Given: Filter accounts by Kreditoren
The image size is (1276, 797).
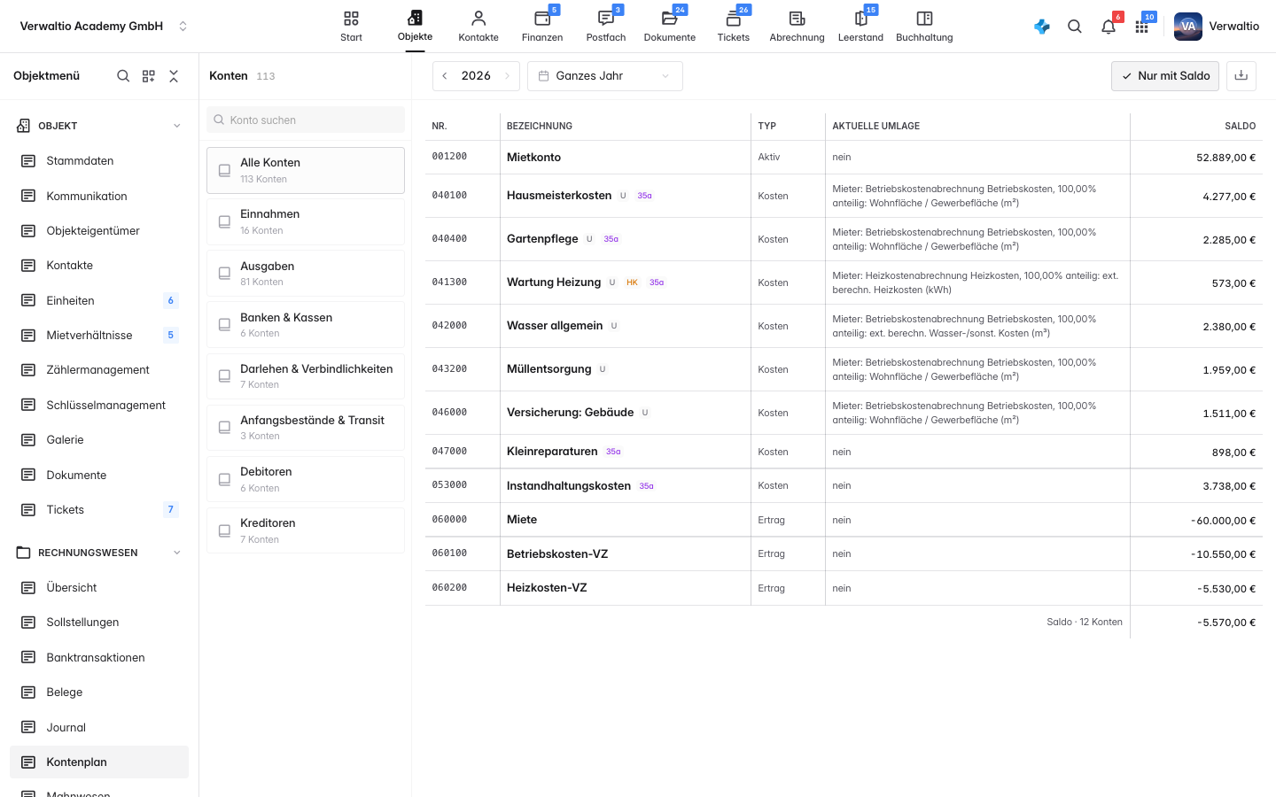Looking at the screenshot, I should pos(306,530).
